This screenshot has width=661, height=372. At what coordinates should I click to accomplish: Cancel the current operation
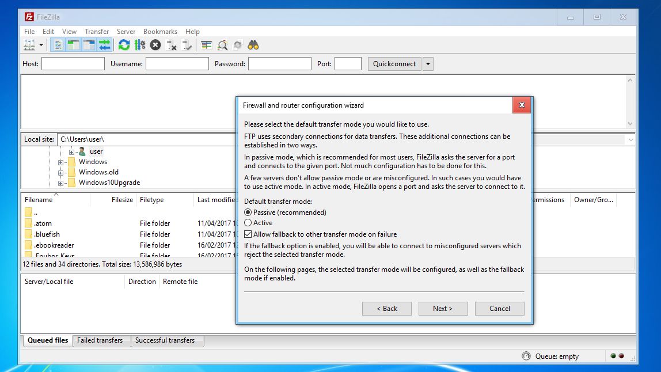tap(155, 45)
